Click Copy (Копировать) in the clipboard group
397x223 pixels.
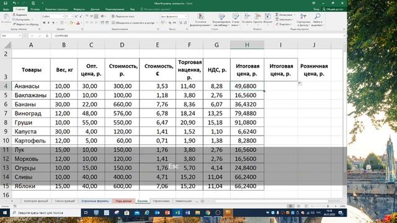pos(22,19)
